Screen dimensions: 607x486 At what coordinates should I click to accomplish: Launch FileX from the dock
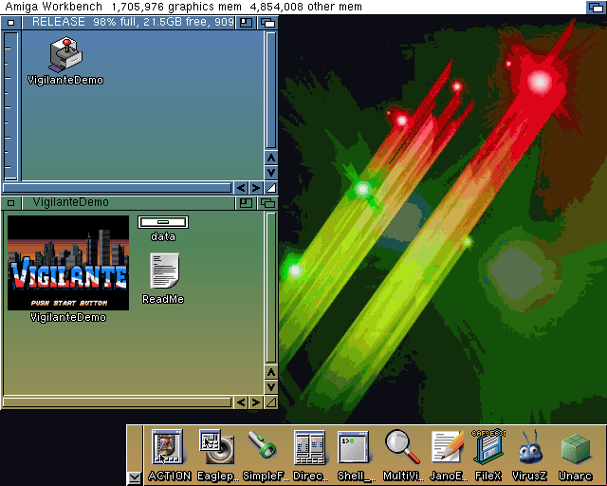point(488,447)
